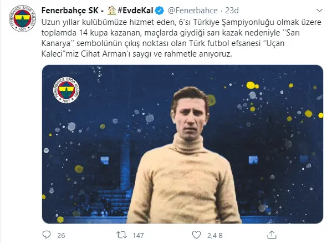
Task: Open the share upload icon
Action: (272, 235)
